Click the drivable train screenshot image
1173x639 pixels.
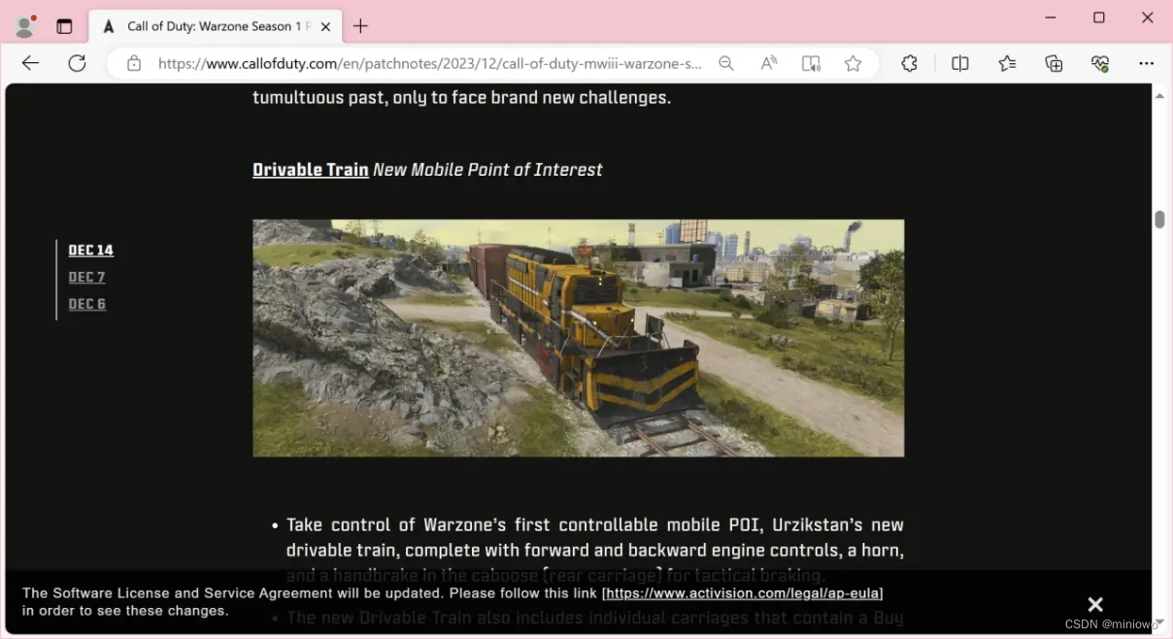578,338
